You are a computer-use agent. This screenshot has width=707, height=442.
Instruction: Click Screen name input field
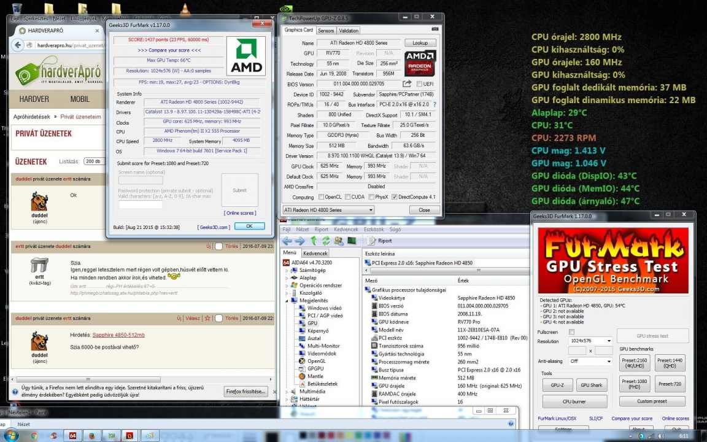[x=140, y=180]
